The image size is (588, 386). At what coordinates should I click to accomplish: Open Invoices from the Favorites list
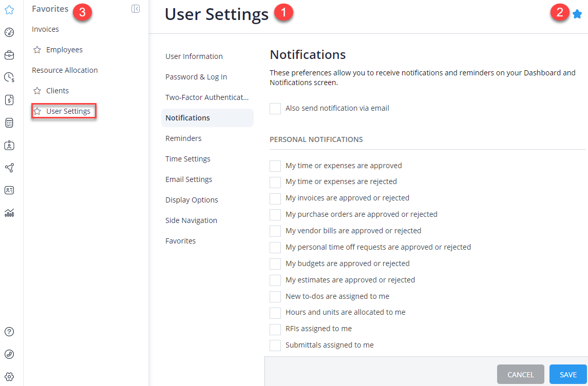pyautogui.click(x=45, y=29)
